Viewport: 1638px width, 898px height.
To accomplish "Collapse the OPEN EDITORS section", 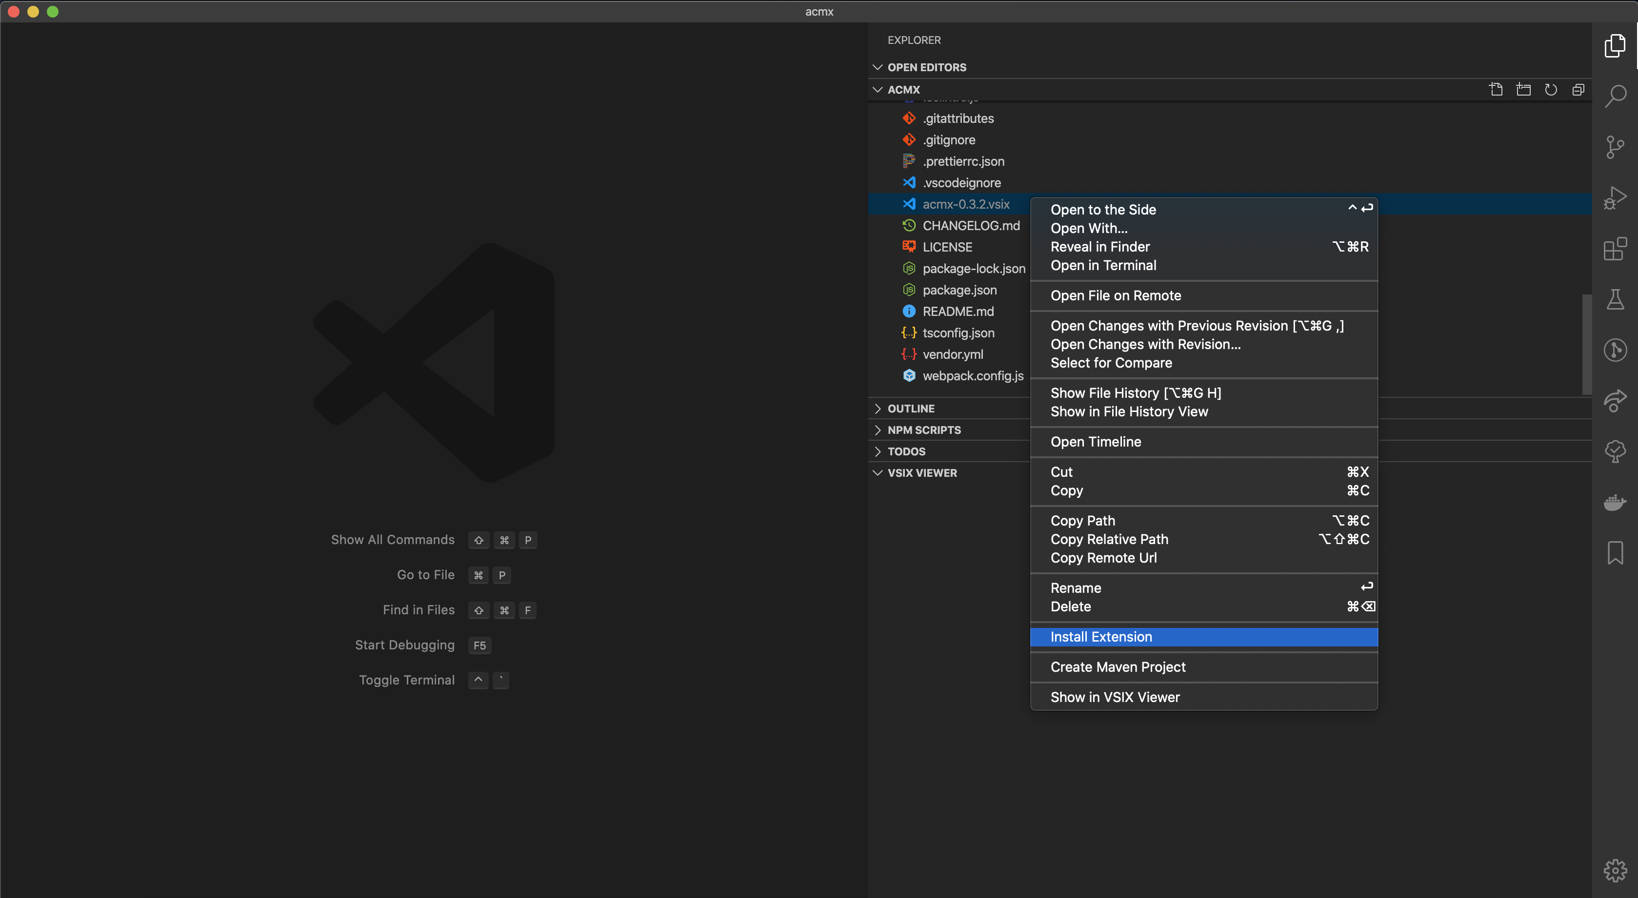I will (1230, 67).
